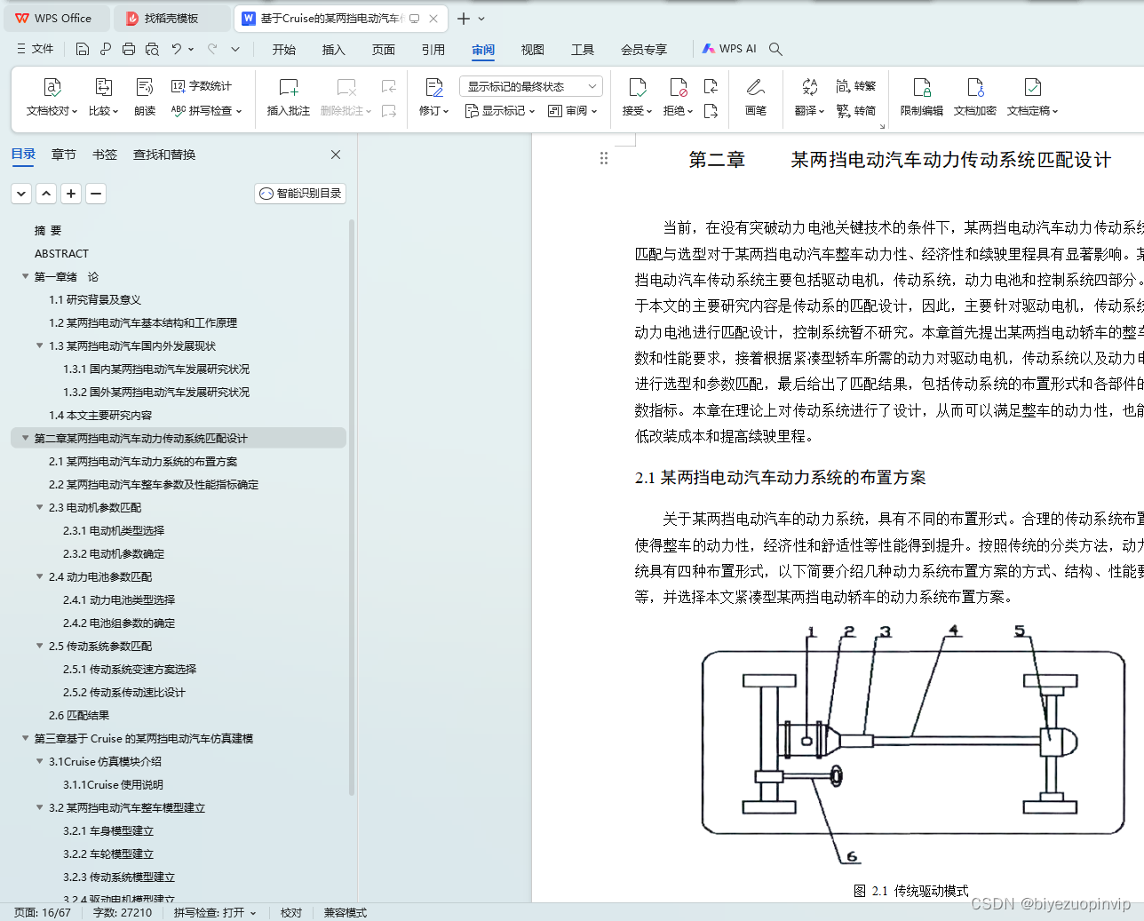Click WPS AI button
Viewport: 1144px width, 921px height.
(729, 49)
